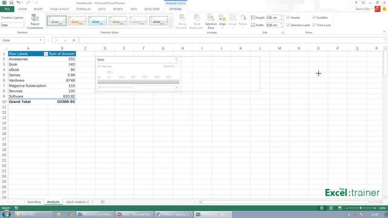388x218 pixels.
Task: Click the Send Backward icon
Action: [196, 18]
